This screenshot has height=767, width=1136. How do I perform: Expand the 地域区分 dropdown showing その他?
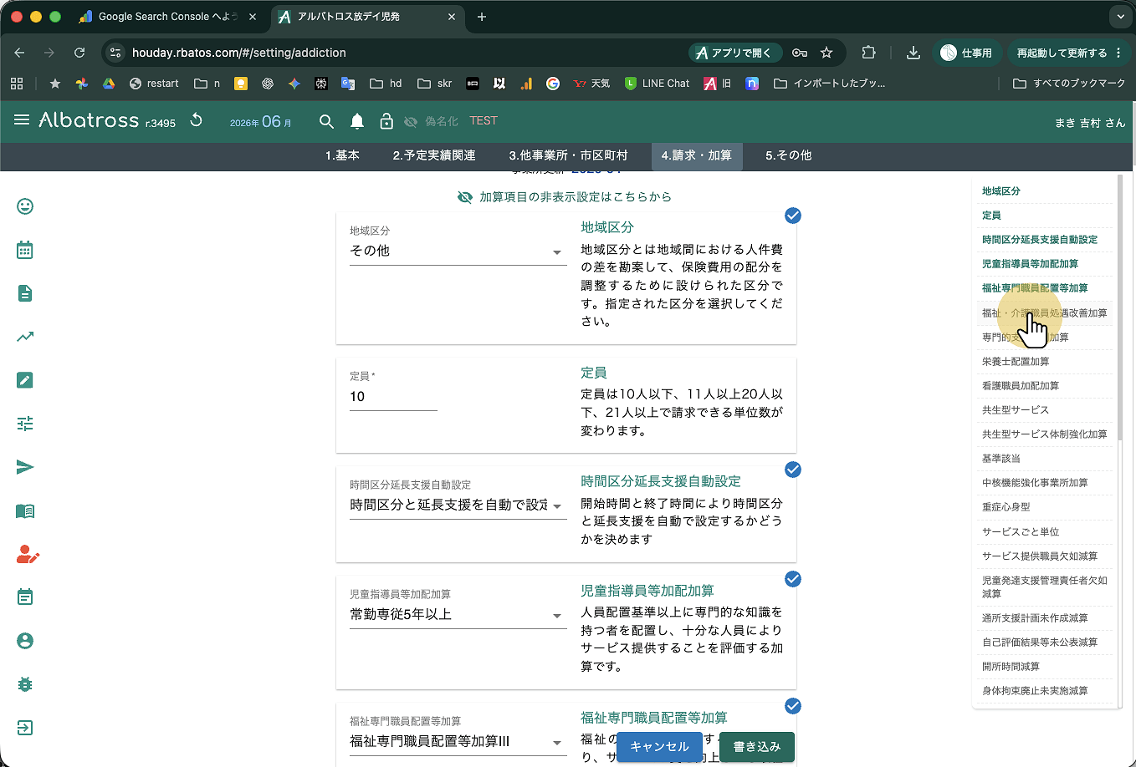coord(458,251)
